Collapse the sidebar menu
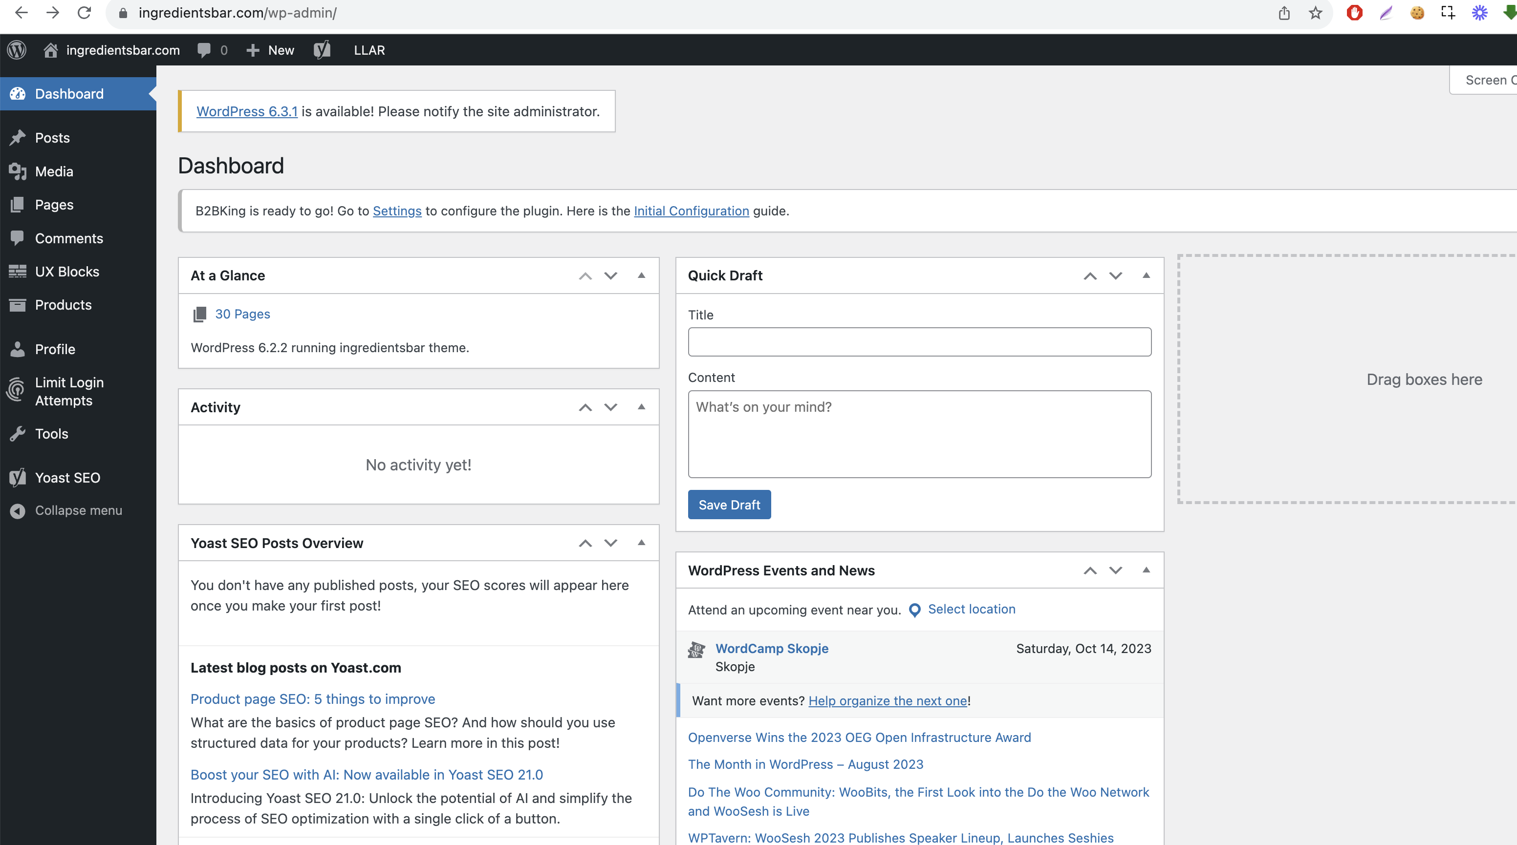The image size is (1517, 845). coord(78,511)
